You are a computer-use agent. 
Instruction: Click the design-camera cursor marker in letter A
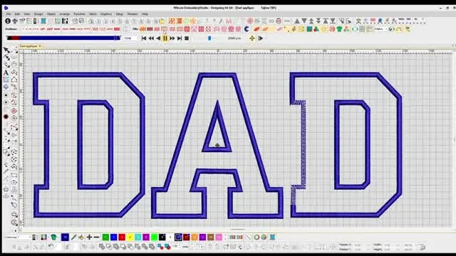pyautogui.click(x=217, y=145)
